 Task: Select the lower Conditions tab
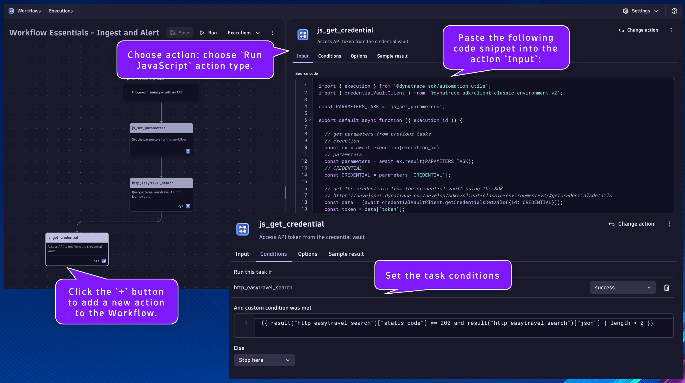273,254
